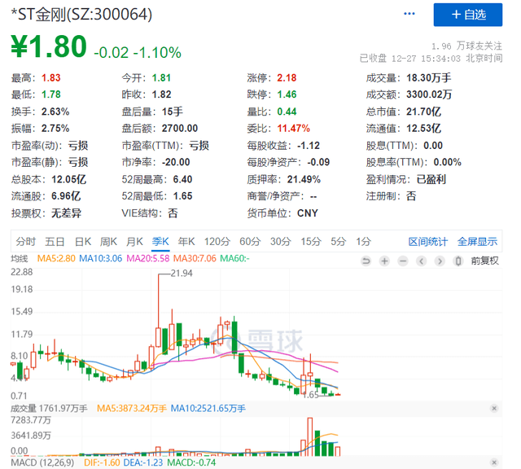
Task: Click the 成交额 value 3300.02万
Action: tap(429, 94)
